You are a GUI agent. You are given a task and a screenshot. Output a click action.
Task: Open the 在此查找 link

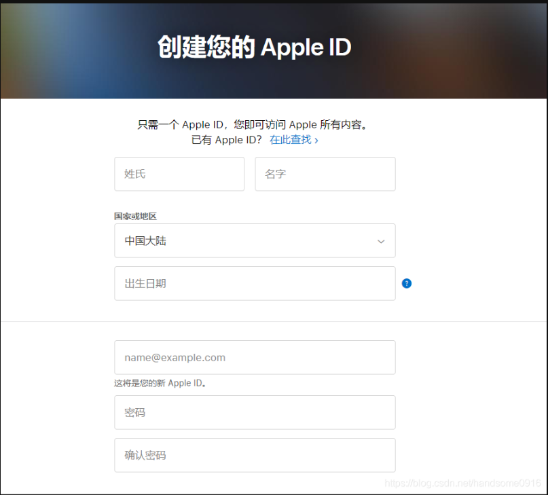click(294, 140)
